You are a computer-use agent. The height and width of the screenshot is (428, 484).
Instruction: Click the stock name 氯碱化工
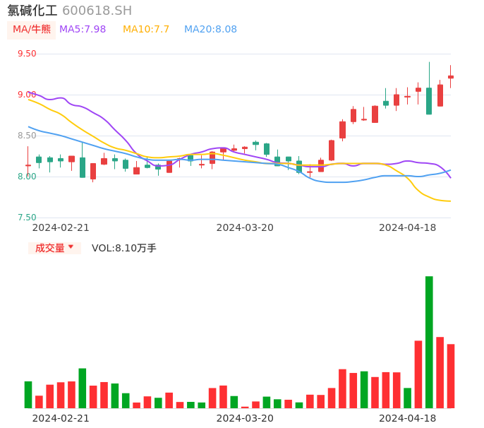pos(32,11)
